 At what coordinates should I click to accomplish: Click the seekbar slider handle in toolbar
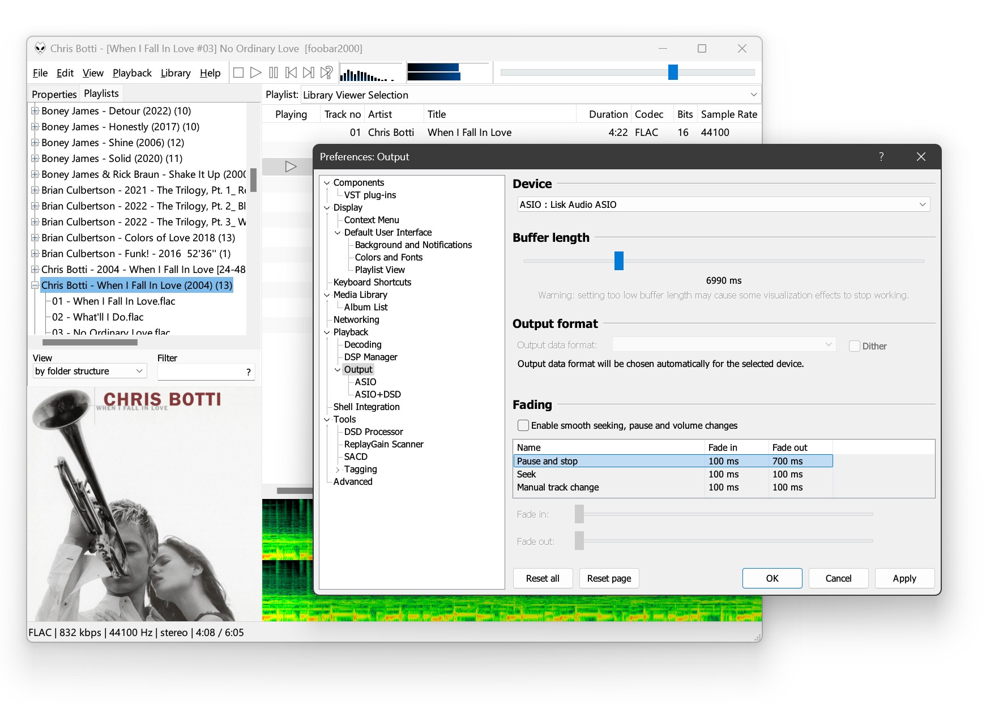673,72
